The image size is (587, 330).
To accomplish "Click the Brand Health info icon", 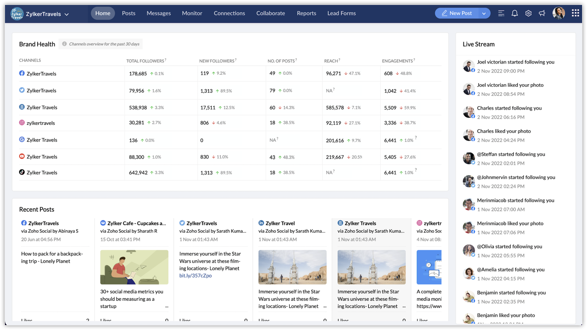I will (x=64, y=44).
